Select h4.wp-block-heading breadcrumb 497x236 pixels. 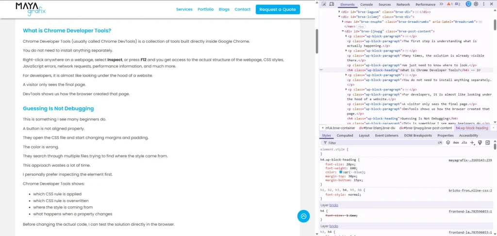(472, 128)
